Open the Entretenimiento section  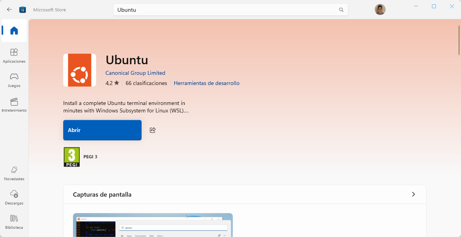tap(14, 105)
